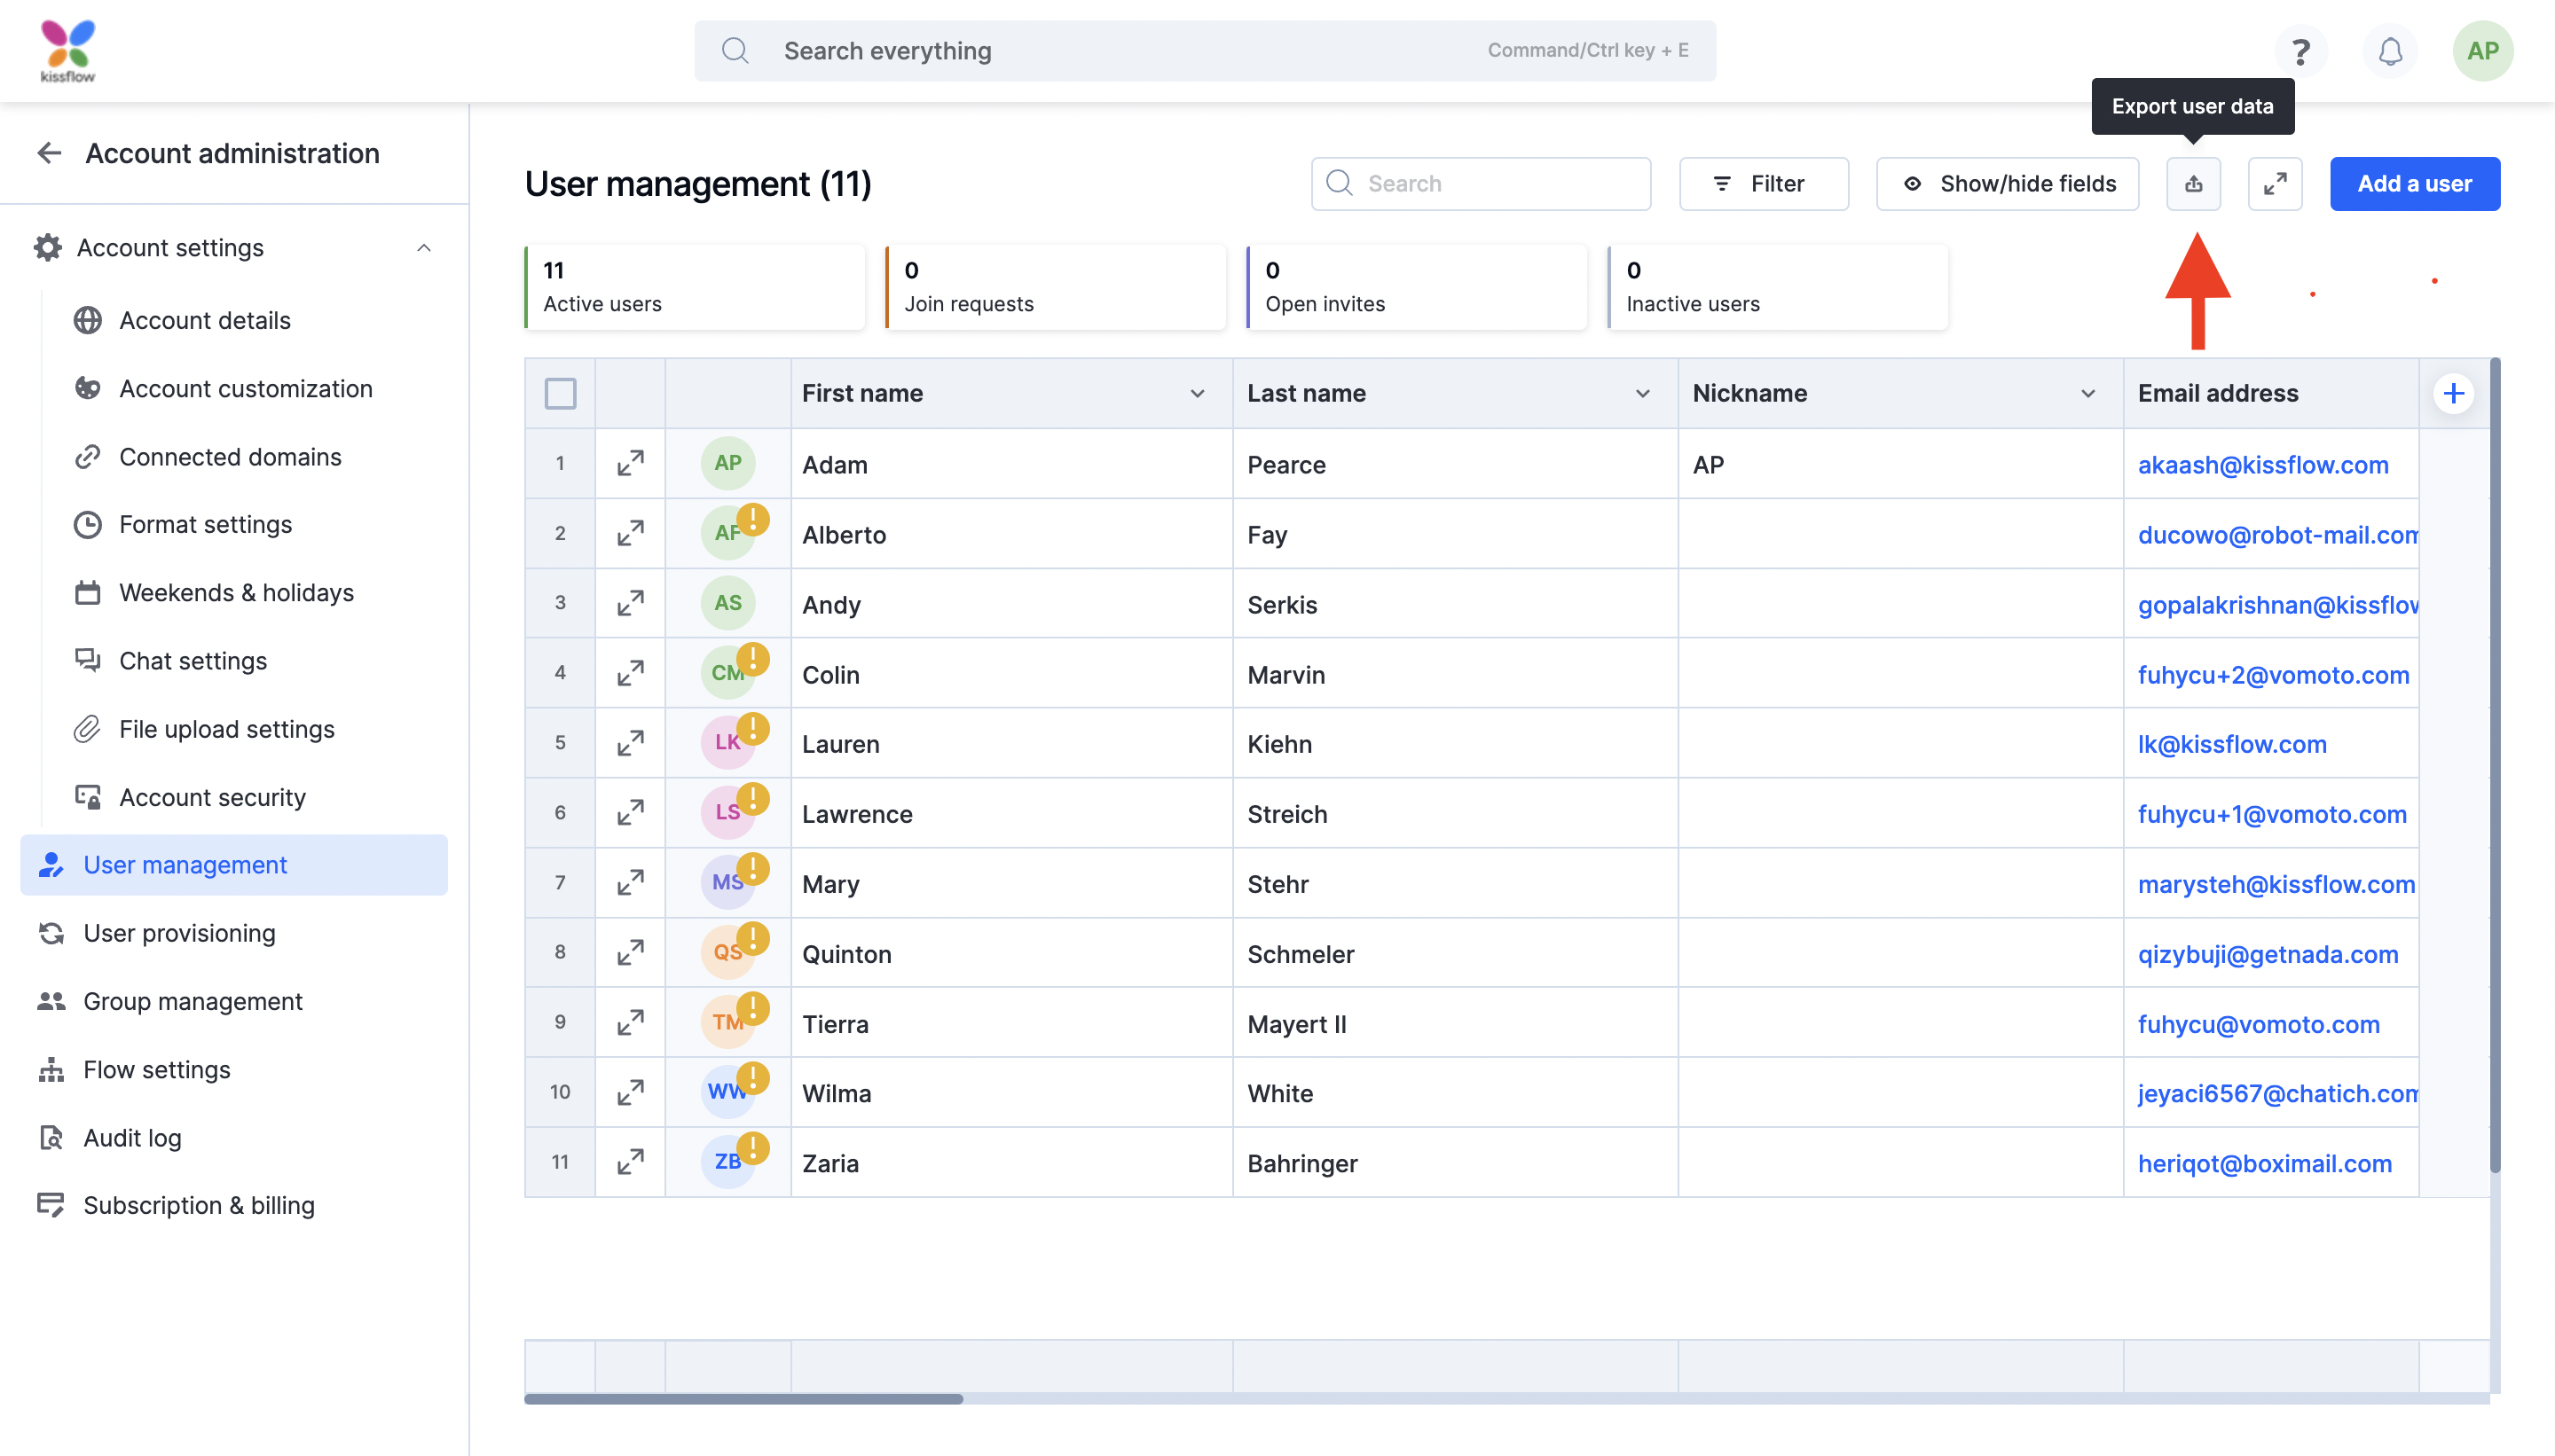Toggle the select-all users checkbox
The width and height of the screenshot is (2555, 1456).
point(560,393)
